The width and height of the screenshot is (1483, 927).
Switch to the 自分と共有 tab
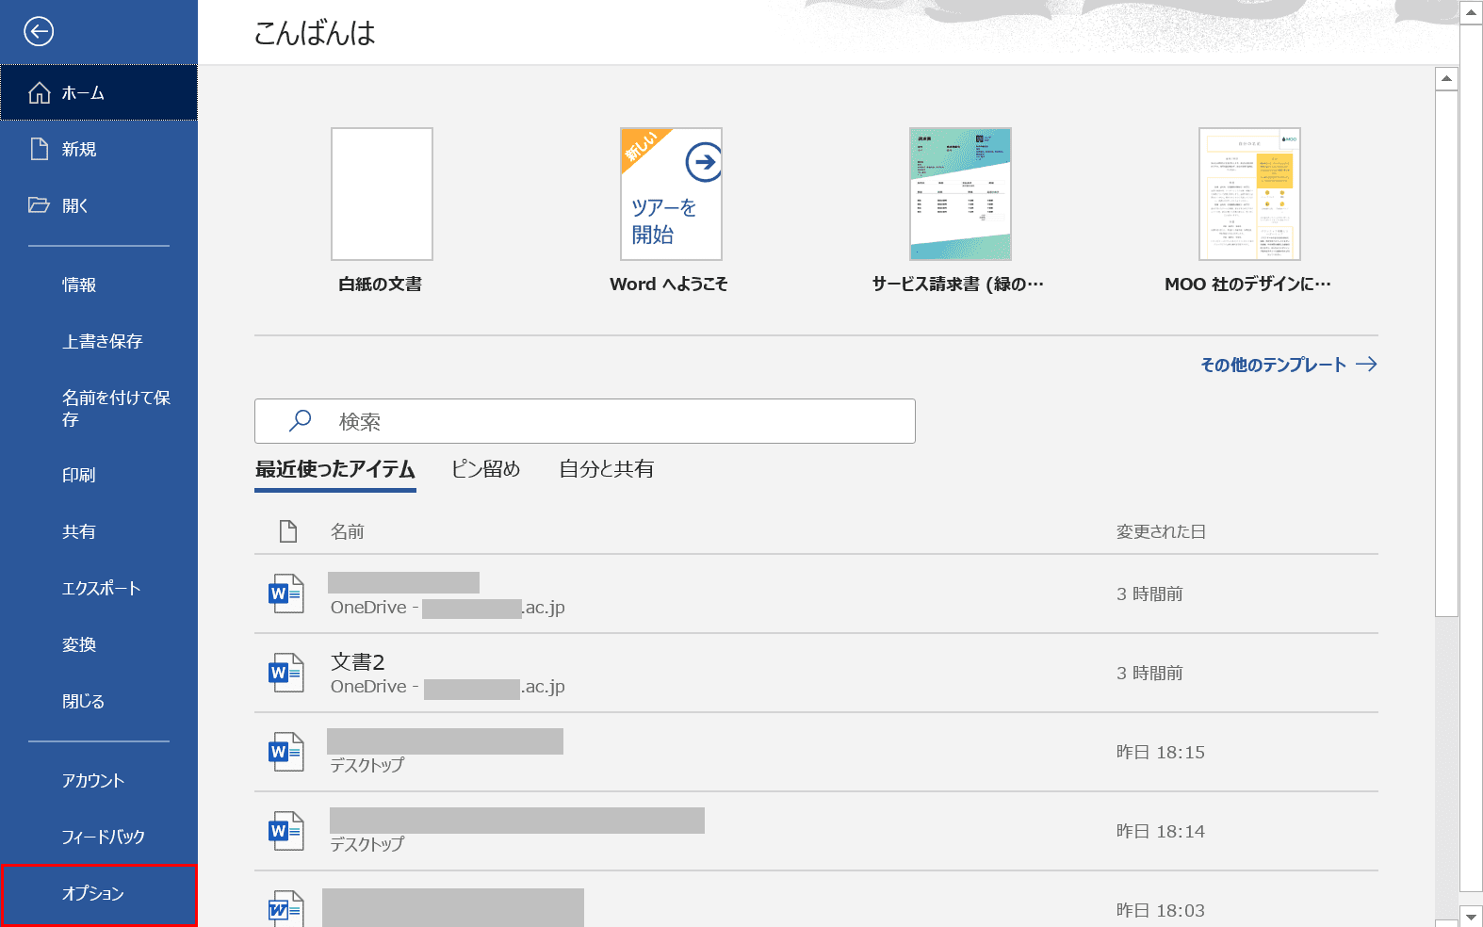(606, 469)
